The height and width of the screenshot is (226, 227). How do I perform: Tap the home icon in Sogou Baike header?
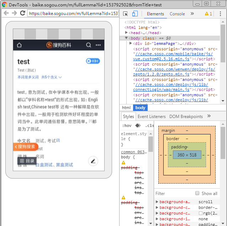(x=19, y=45)
